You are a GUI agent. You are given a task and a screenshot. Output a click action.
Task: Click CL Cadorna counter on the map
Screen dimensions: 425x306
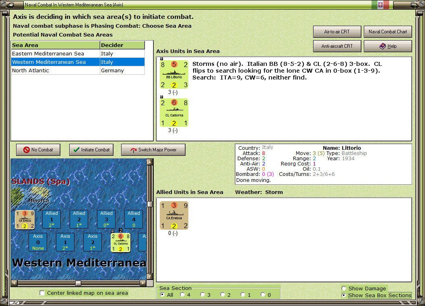coord(121,243)
